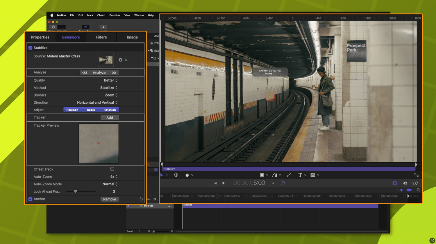436x244 pixels.
Task: Click the timeline zoom magnifier icon
Action: [418, 190]
